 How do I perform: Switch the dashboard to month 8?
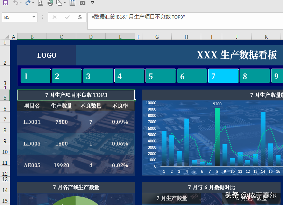255,76
